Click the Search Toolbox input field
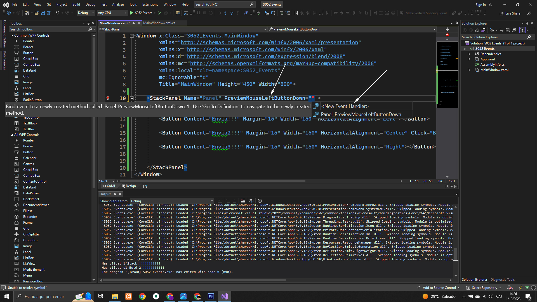 pyautogui.click(x=48, y=29)
